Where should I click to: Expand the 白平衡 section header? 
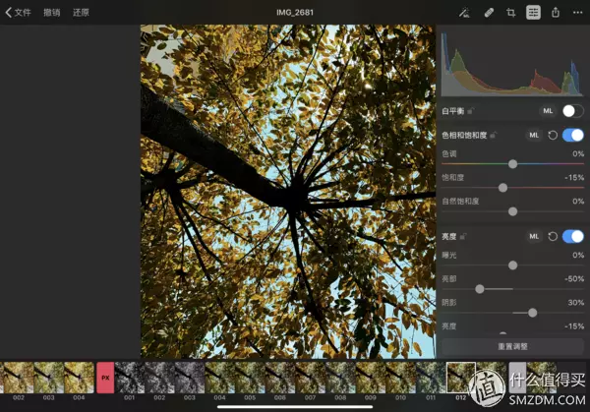(x=452, y=111)
